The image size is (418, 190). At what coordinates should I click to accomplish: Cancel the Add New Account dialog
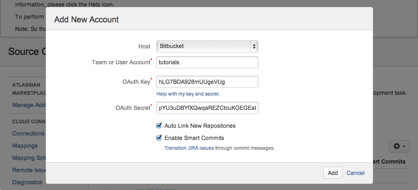click(x=356, y=173)
